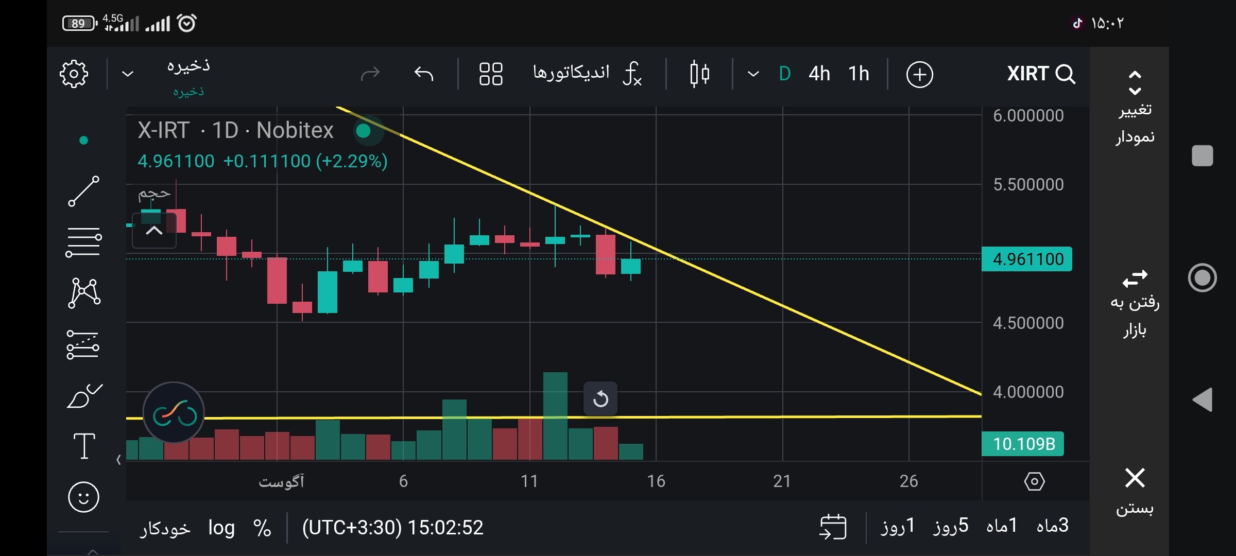Close the chart with بستن button
1236x556 pixels.
1135,492
